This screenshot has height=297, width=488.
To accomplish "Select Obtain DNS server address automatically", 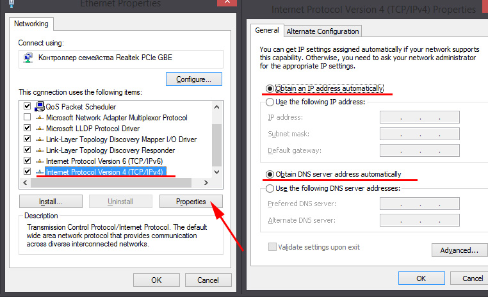I will [270, 175].
